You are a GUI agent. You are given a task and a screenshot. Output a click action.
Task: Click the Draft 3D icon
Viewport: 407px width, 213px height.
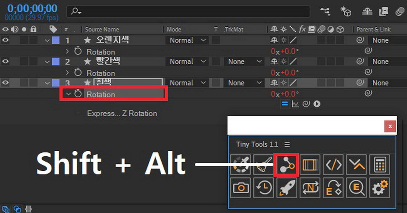(346, 11)
